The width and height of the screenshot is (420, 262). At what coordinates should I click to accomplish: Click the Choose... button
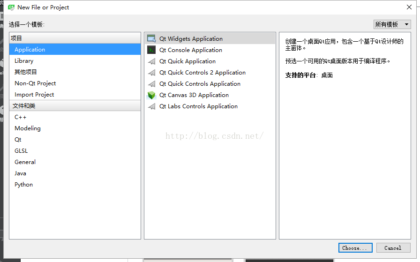[x=355, y=248]
